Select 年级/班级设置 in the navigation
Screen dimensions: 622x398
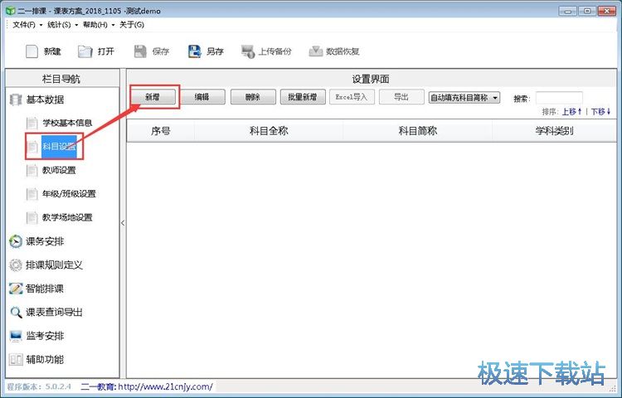coord(69,194)
